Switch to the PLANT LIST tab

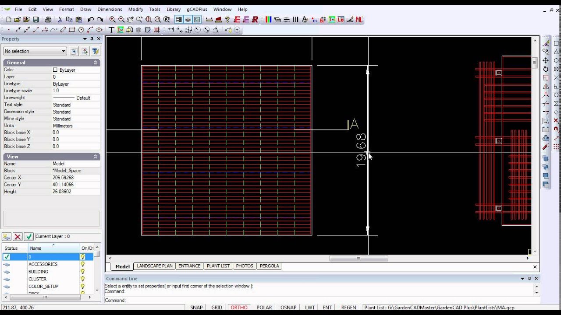tap(218, 266)
